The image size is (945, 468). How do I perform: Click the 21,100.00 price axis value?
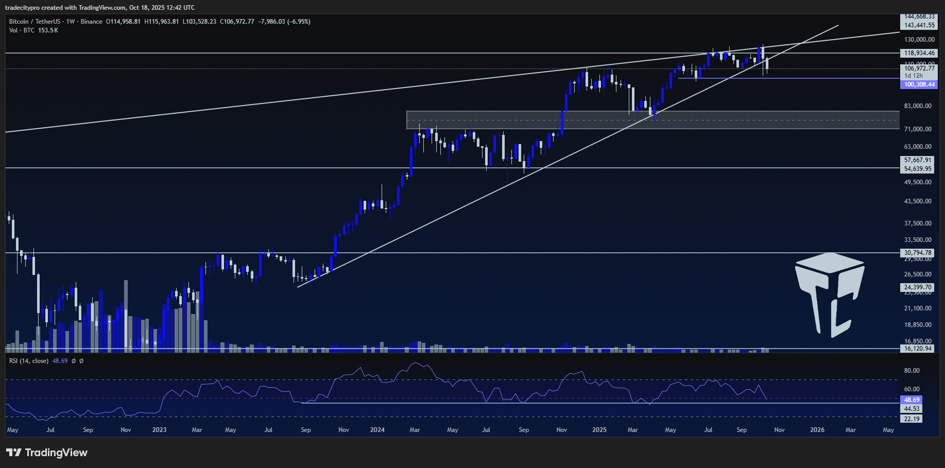point(918,308)
